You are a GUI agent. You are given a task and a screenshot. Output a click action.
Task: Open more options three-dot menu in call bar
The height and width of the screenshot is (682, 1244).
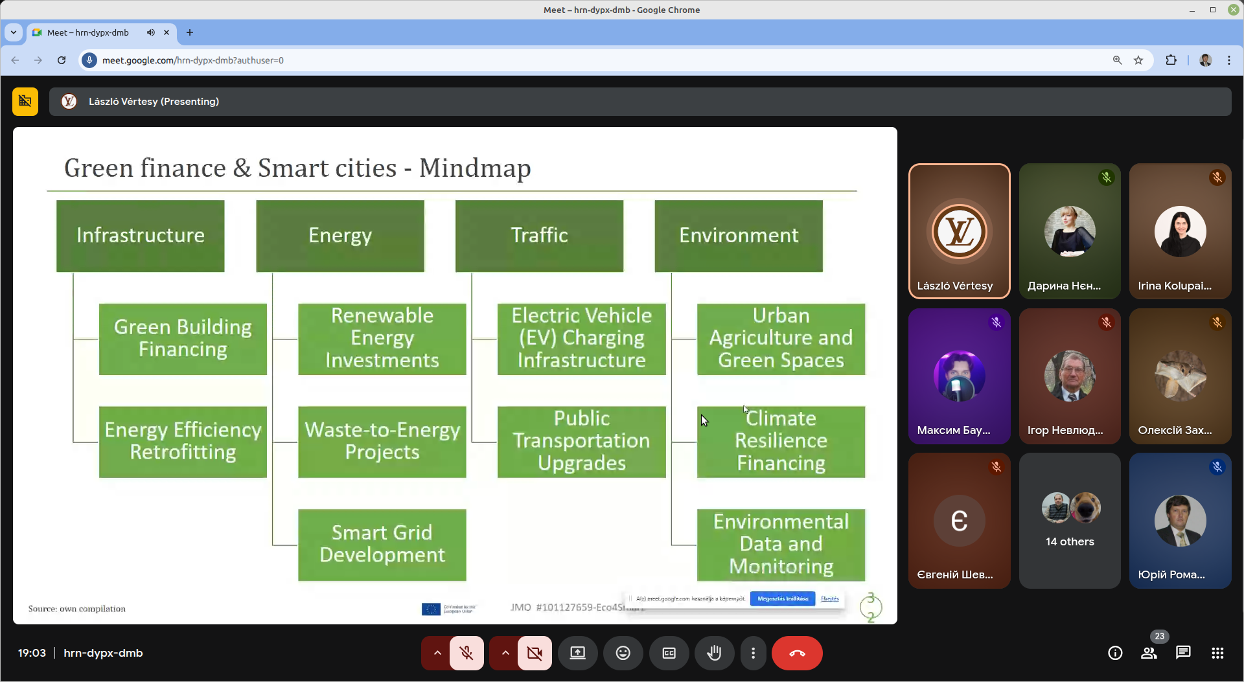(753, 653)
